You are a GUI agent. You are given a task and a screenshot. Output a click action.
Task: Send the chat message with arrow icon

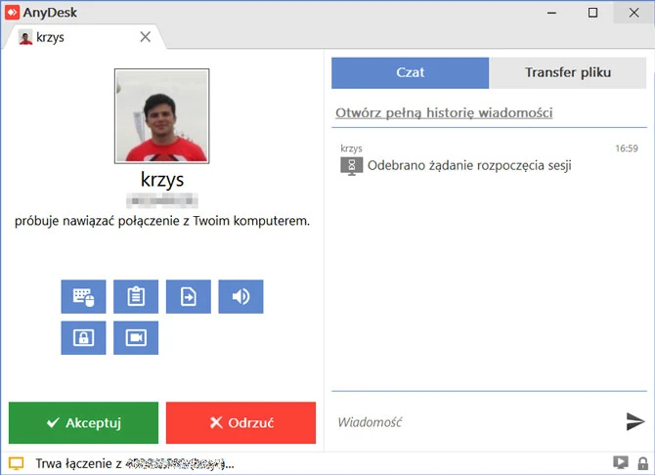(x=635, y=421)
